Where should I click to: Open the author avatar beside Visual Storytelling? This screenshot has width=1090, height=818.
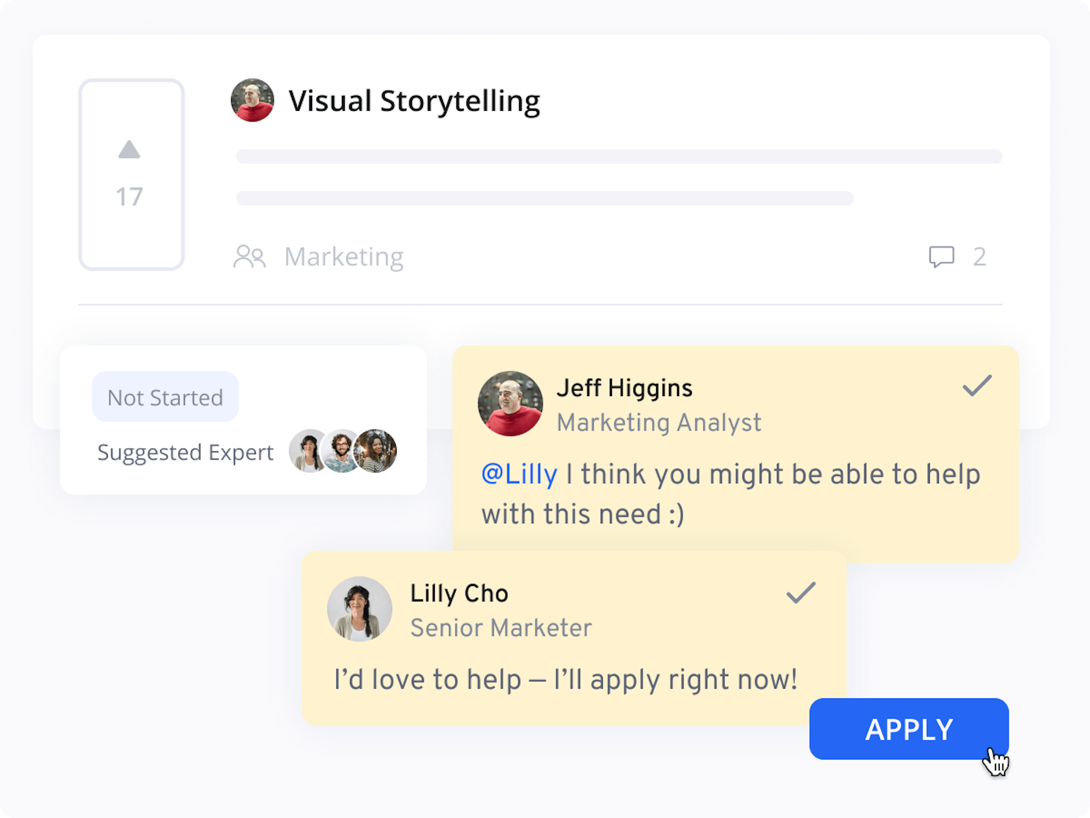(252, 100)
